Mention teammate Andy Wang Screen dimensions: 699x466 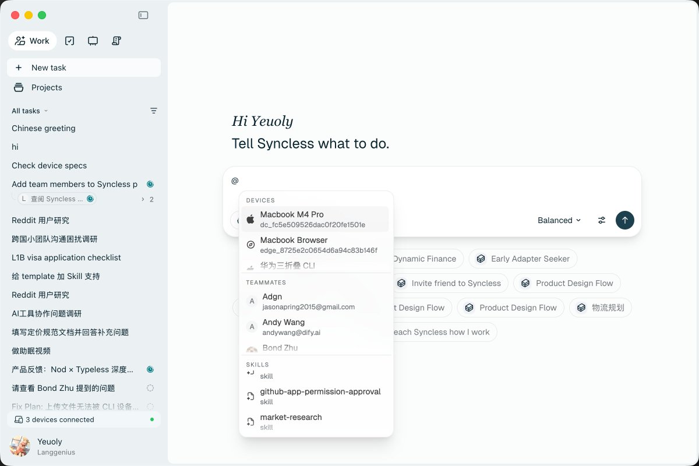[x=315, y=327]
